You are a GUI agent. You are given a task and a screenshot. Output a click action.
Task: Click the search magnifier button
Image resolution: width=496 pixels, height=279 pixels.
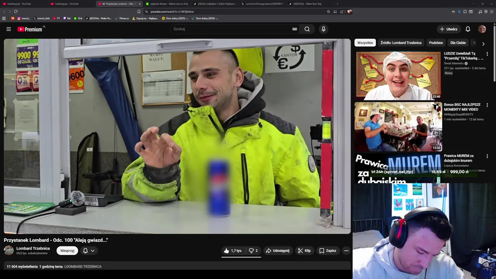[307, 29]
